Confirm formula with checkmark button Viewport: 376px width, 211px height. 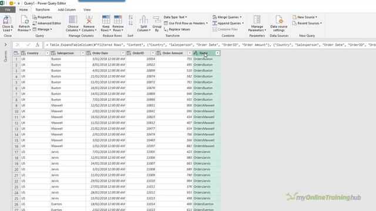tap(28, 45)
